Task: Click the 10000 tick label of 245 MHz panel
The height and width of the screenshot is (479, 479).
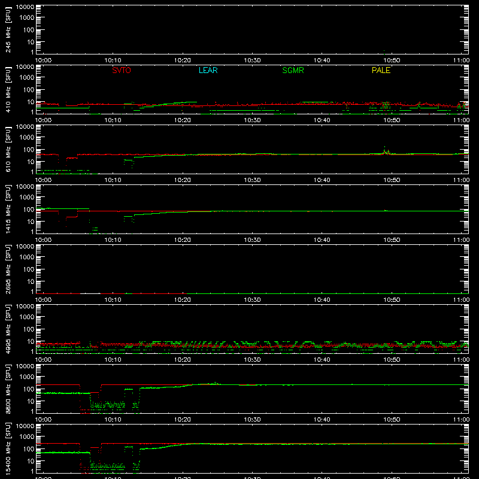Action: 25,7
